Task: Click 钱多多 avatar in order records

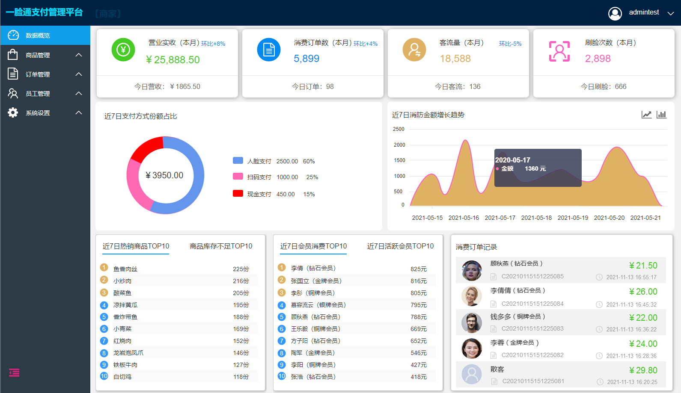Action: tap(472, 322)
